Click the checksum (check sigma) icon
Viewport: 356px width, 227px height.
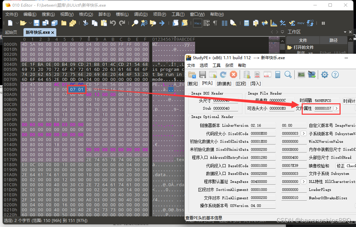292,23
